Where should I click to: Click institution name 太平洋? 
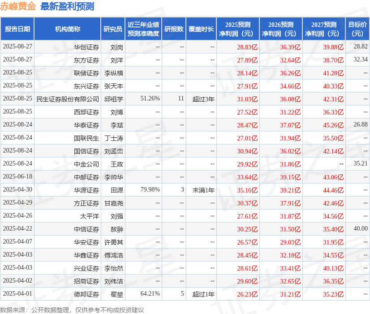pos(90,216)
